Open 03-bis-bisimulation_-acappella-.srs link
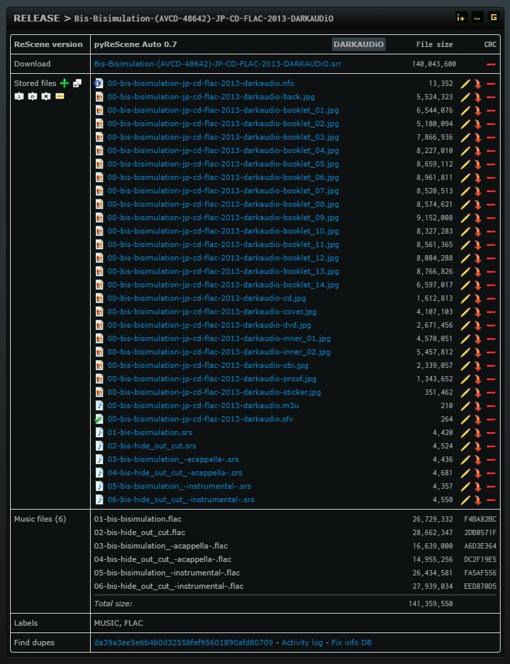The image size is (510, 664). coord(173,459)
